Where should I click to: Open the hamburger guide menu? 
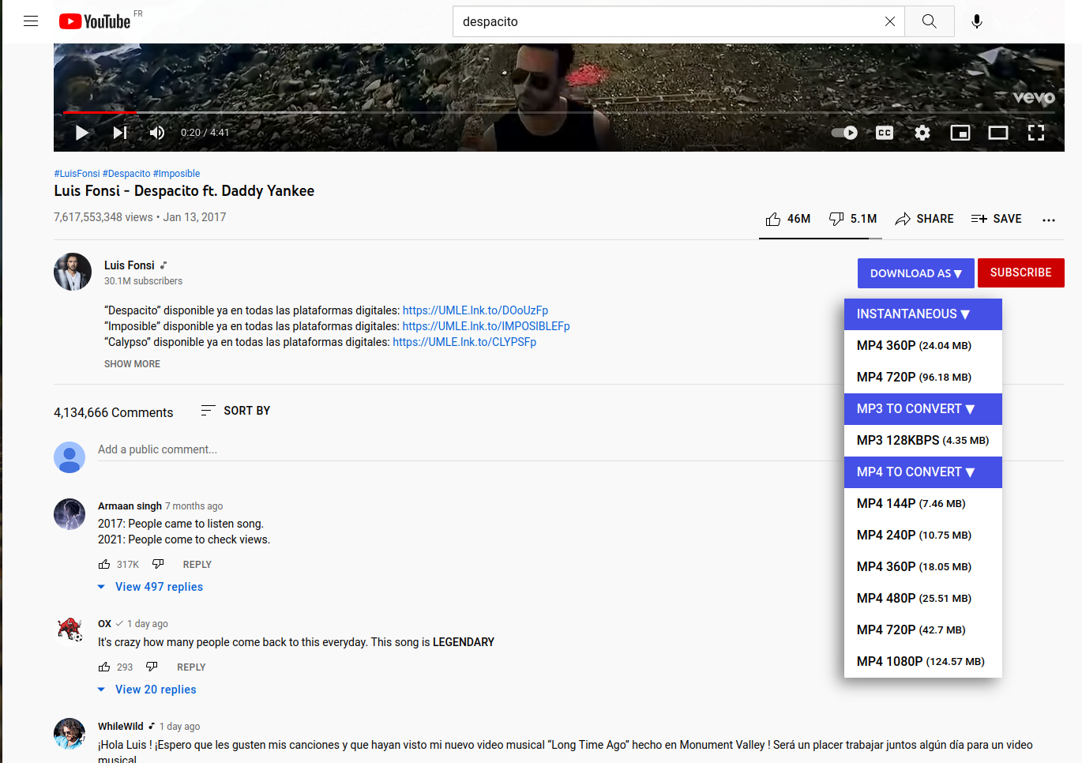click(31, 21)
